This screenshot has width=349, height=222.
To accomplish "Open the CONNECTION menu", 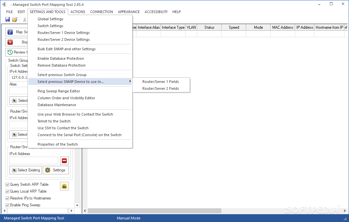I will [102, 12].
